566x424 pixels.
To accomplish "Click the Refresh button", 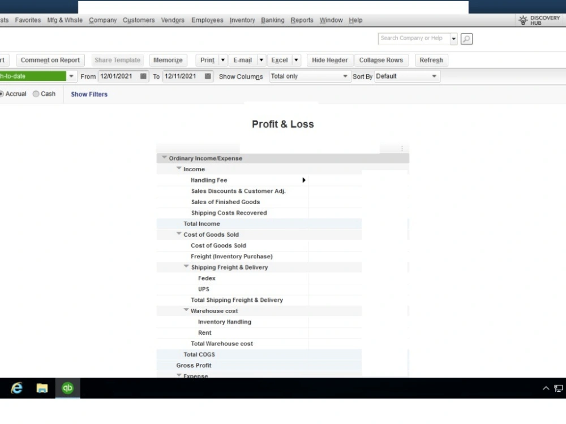I will point(431,60).
